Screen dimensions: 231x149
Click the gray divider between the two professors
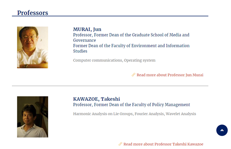click(110, 86)
